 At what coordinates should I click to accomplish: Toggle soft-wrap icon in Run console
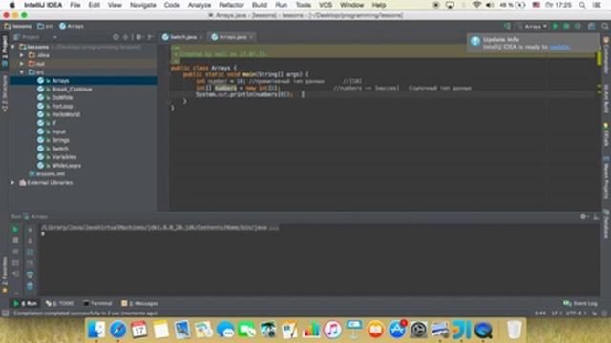(x=30, y=252)
